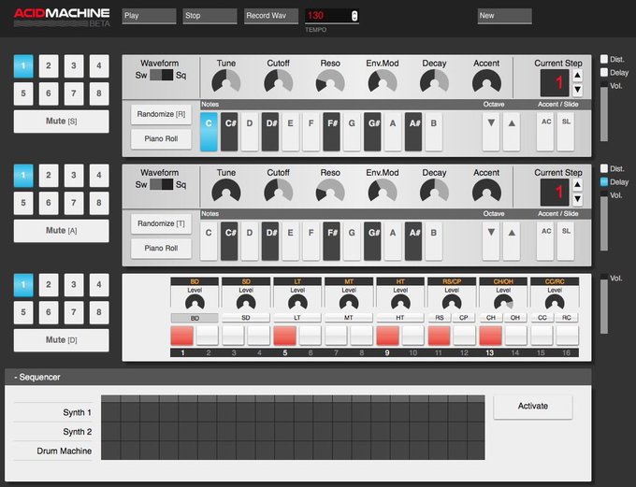The width and height of the screenshot is (636, 487).
Task: Adjust the Synth 2 Tune knob
Action: (x=226, y=190)
